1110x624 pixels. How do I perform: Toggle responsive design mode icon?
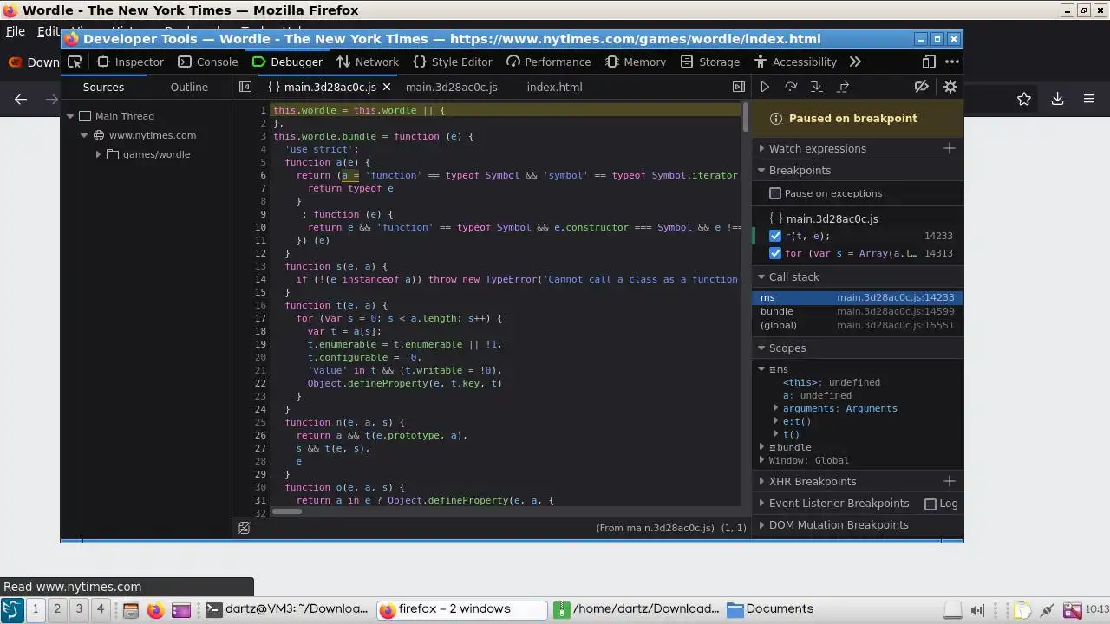click(929, 62)
